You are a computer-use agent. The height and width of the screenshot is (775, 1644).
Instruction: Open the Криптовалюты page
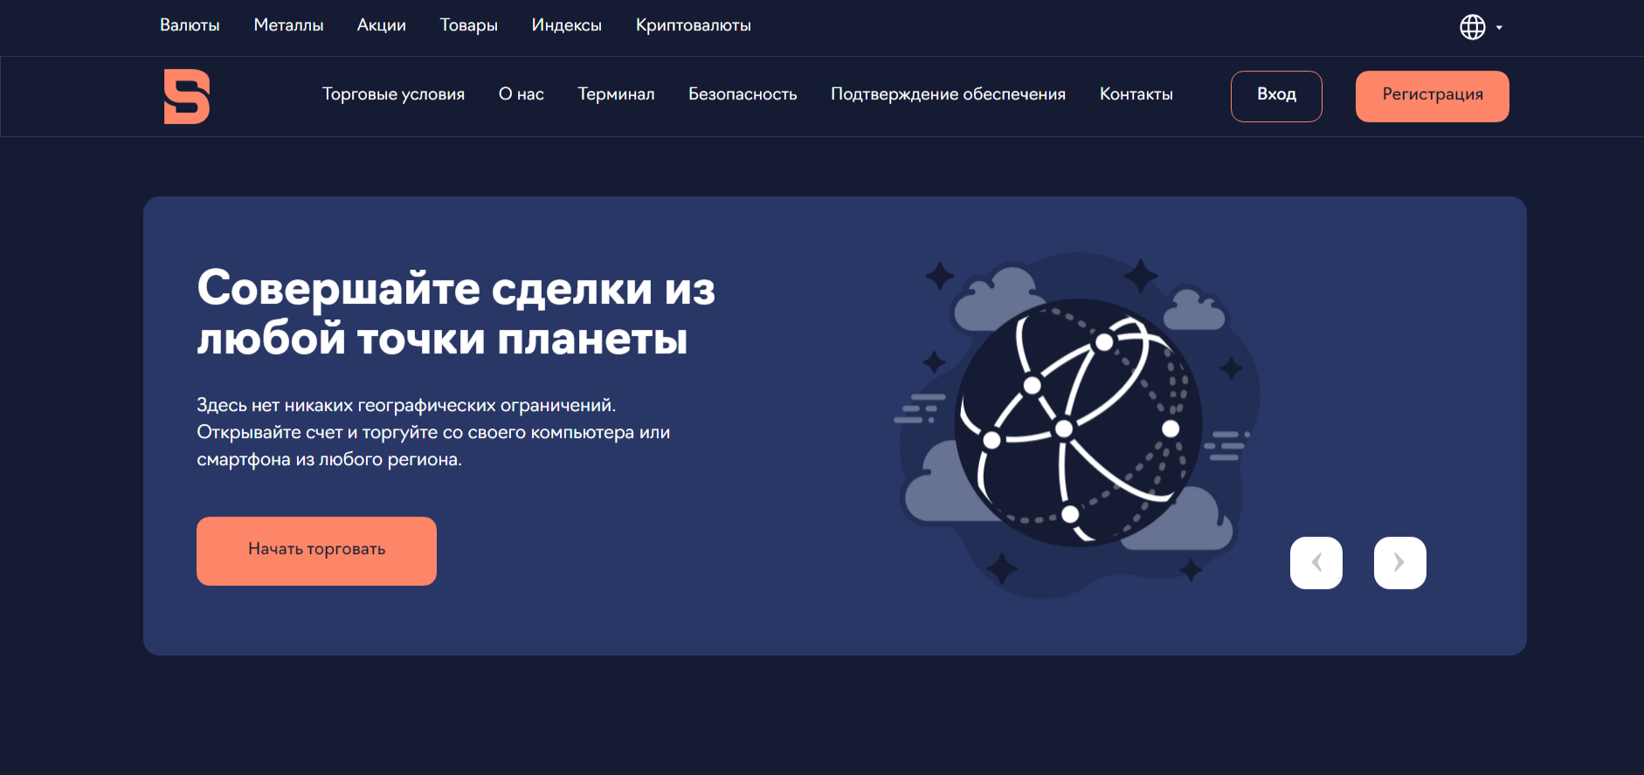pyautogui.click(x=693, y=25)
